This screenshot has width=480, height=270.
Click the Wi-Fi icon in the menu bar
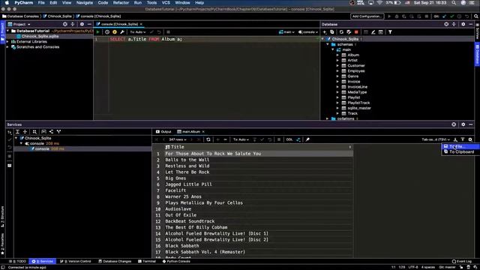379,3
